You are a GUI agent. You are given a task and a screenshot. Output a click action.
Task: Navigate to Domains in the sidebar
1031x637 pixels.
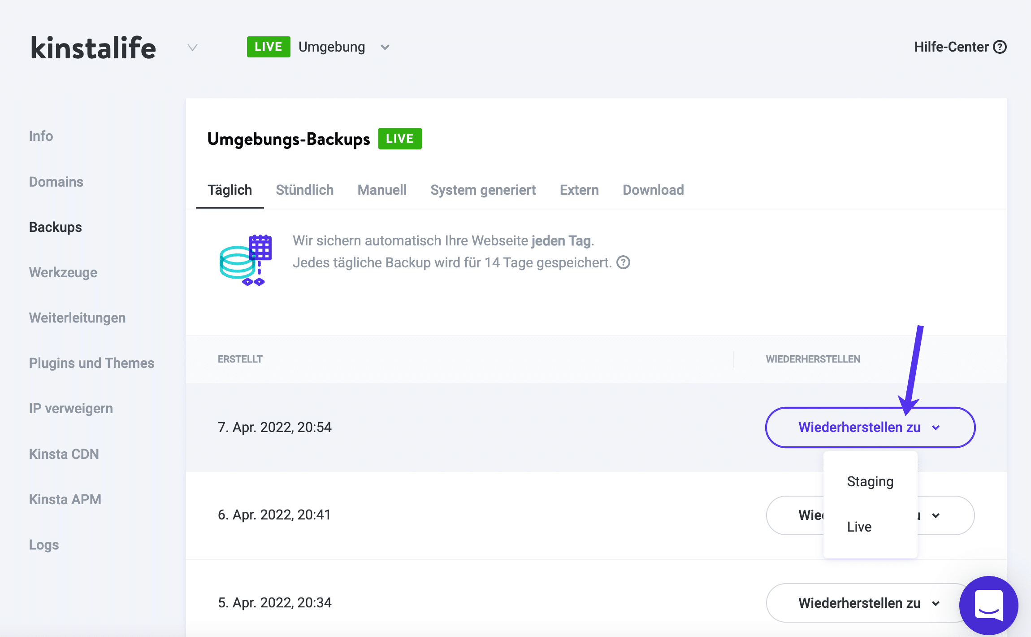(56, 182)
